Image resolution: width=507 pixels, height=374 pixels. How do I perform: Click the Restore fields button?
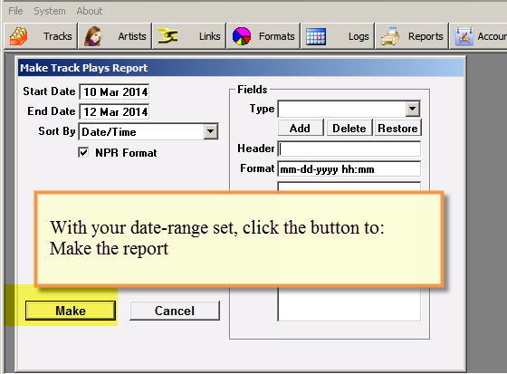[398, 128]
